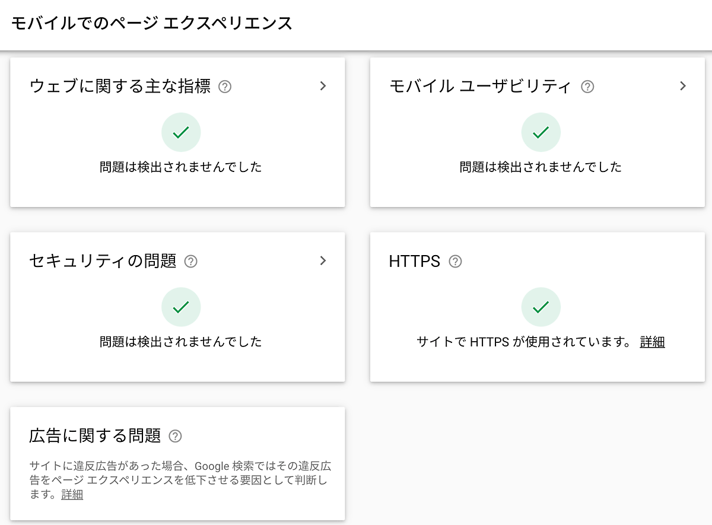712x525 pixels.
Task: Select the セキュリティの問題 card title
Action: tap(103, 261)
